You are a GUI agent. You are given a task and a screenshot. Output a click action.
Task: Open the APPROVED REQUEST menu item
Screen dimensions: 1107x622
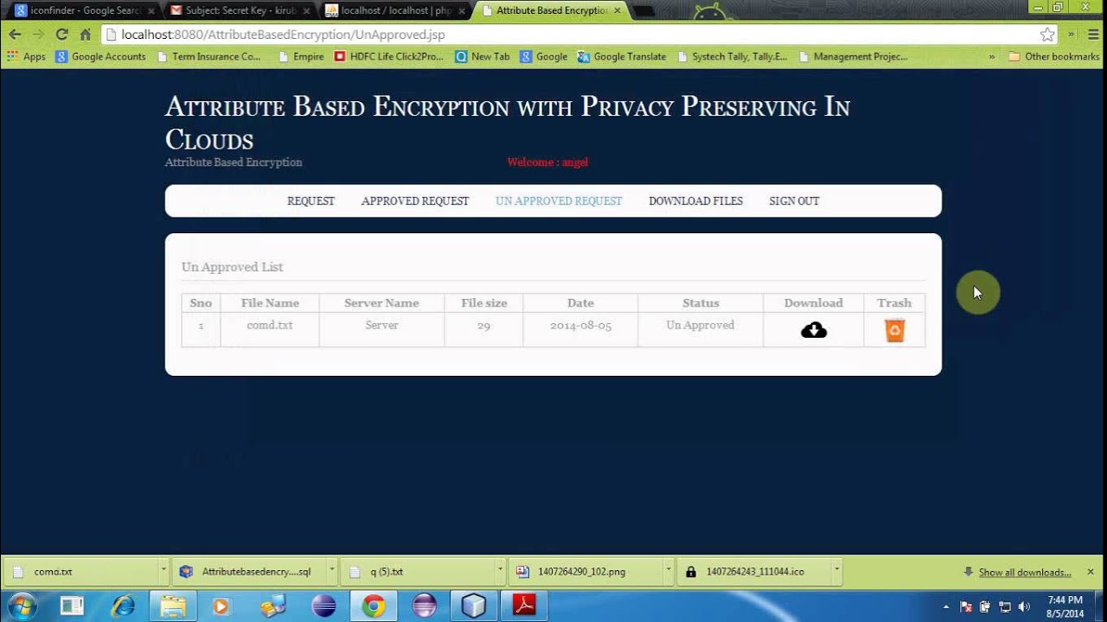[415, 200]
